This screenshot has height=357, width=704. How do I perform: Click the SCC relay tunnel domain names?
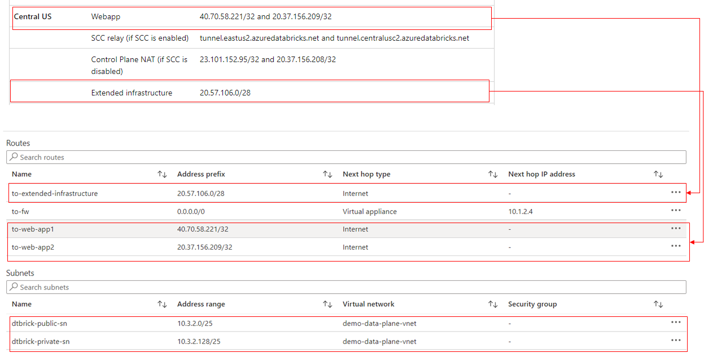tap(334, 38)
